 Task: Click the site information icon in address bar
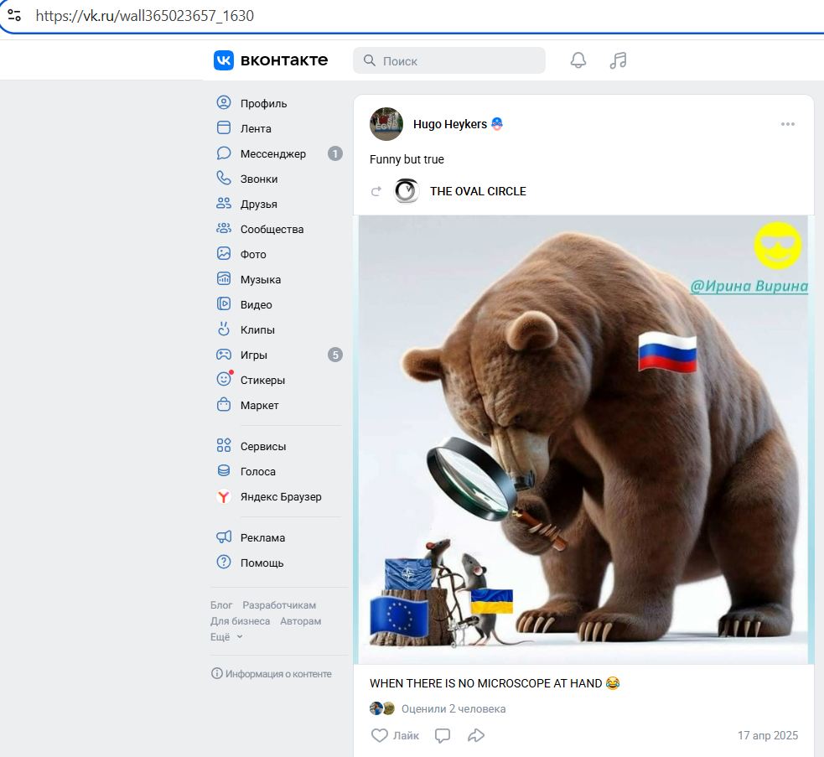click(14, 16)
